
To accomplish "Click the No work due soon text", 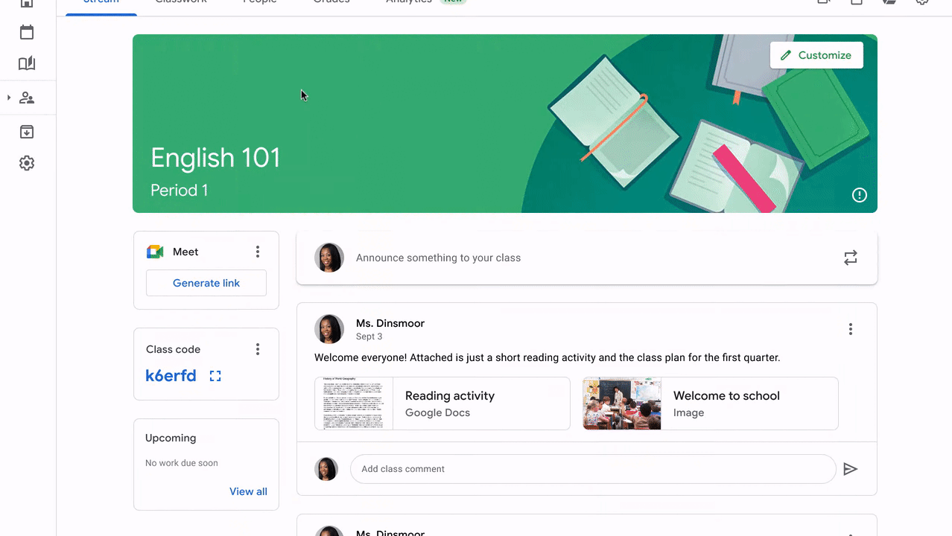I will (x=182, y=463).
